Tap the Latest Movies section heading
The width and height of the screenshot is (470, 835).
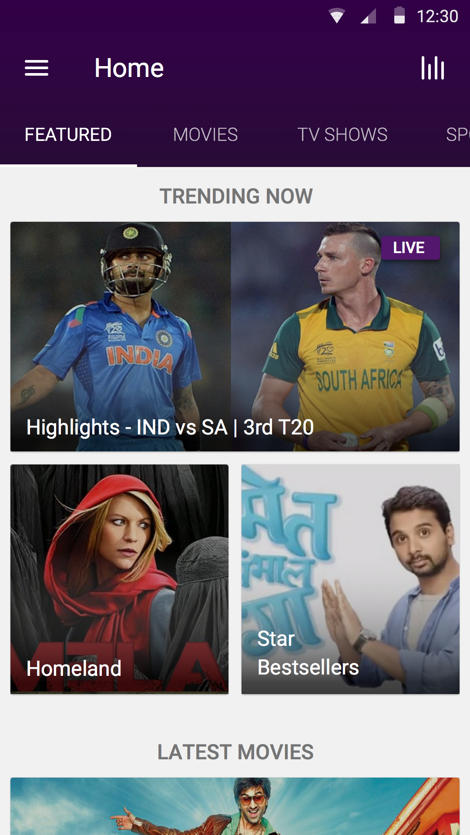[235, 752]
